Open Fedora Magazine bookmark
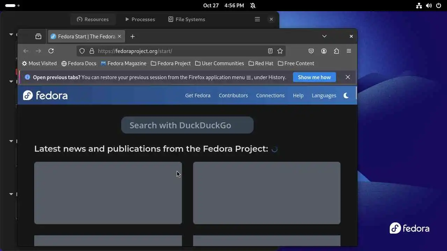This screenshot has height=251, width=447. point(123,63)
